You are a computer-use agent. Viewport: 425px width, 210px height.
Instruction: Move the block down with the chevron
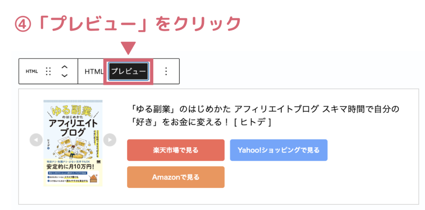pyautogui.click(x=64, y=75)
